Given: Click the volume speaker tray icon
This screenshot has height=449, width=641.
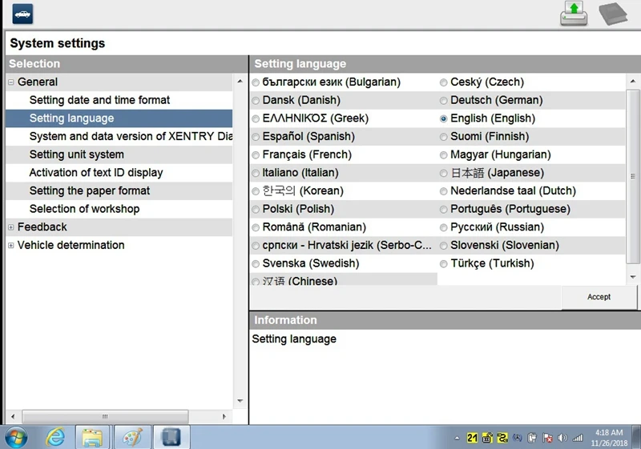Looking at the screenshot, I should click(x=562, y=438).
